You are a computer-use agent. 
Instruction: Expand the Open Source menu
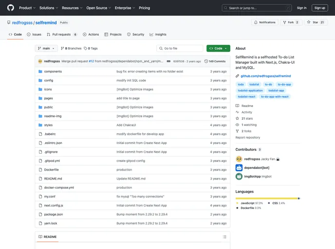pos(98,8)
